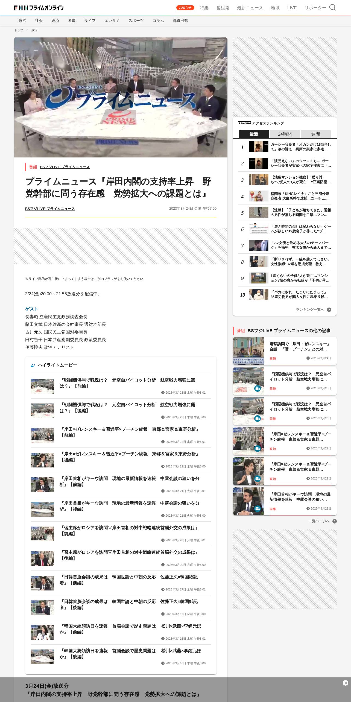Open highlight 習主席がロシアを訪問 後編 thumbnail
The height and width of the screenshot is (702, 351).
point(42,558)
